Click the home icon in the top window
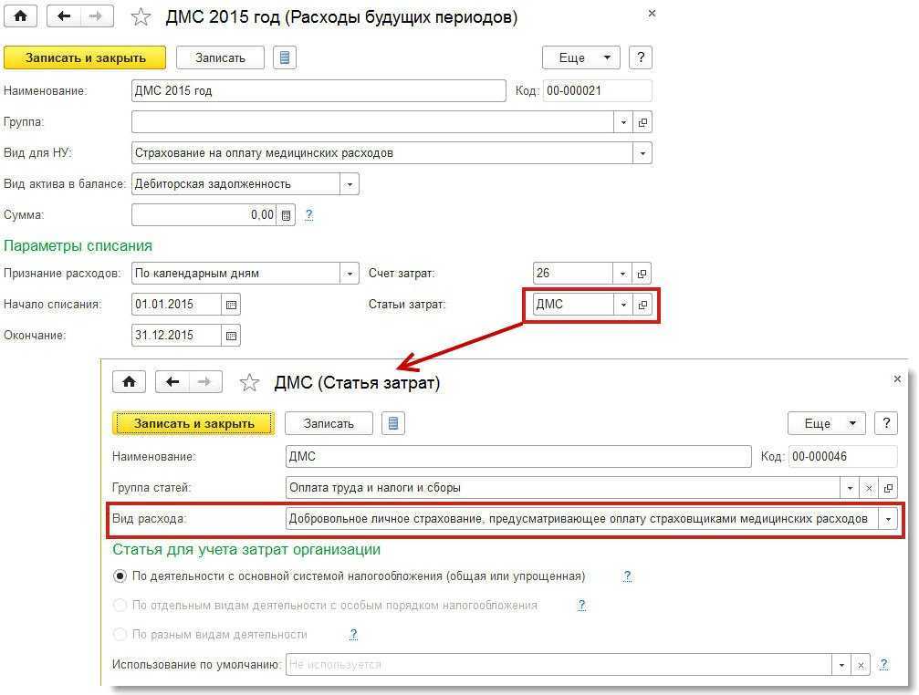The image size is (919, 695). [20, 16]
